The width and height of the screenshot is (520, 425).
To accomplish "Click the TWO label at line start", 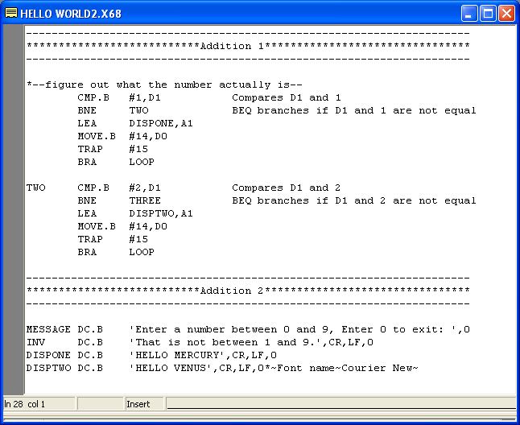I will click(x=35, y=188).
